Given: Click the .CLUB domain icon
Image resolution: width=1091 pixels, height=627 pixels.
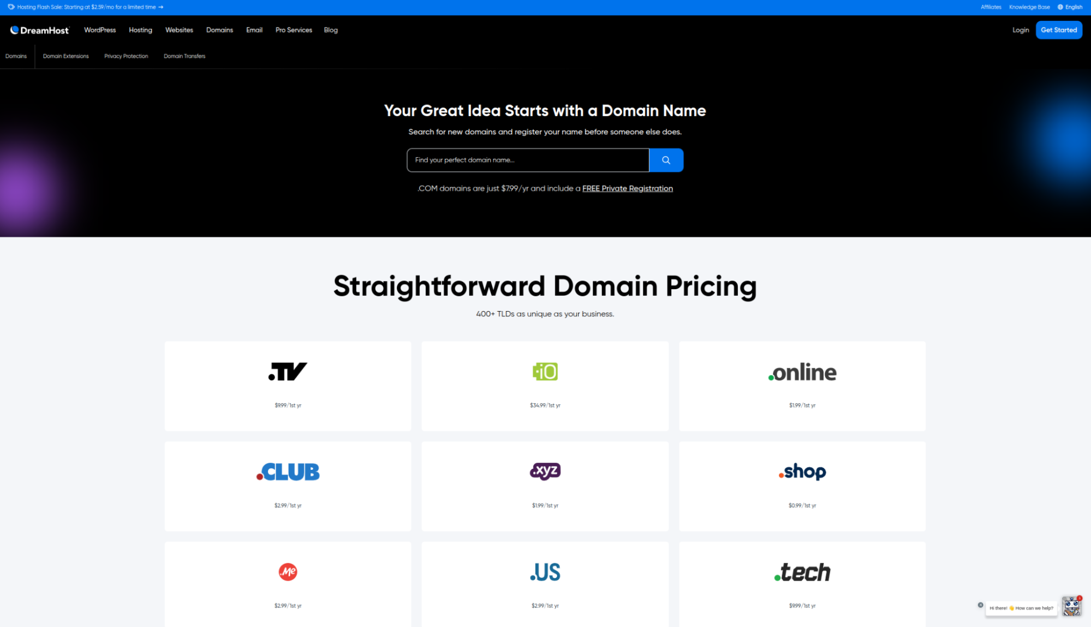Looking at the screenshot, I should click(x=288, y=471).
